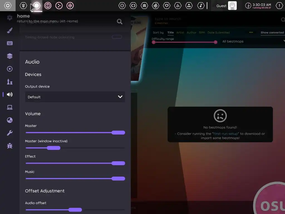The width and height of the screenshot is (285, 214).
Task: Switch to the taiko ruleset icon
Action: pyautogui.click(x=48, y=6)
